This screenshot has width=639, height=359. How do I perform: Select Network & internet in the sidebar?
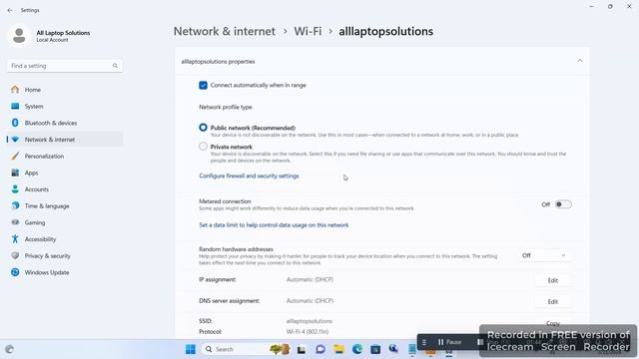click(x=64, y=140)
